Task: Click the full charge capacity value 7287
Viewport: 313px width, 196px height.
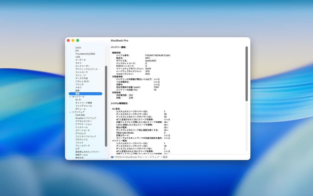Action: click(156, 87)
